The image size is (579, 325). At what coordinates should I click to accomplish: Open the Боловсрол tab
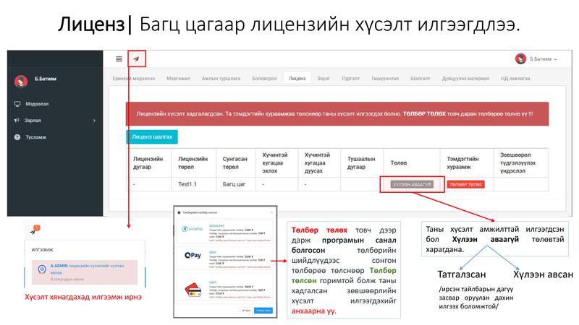tap(266, 77)
